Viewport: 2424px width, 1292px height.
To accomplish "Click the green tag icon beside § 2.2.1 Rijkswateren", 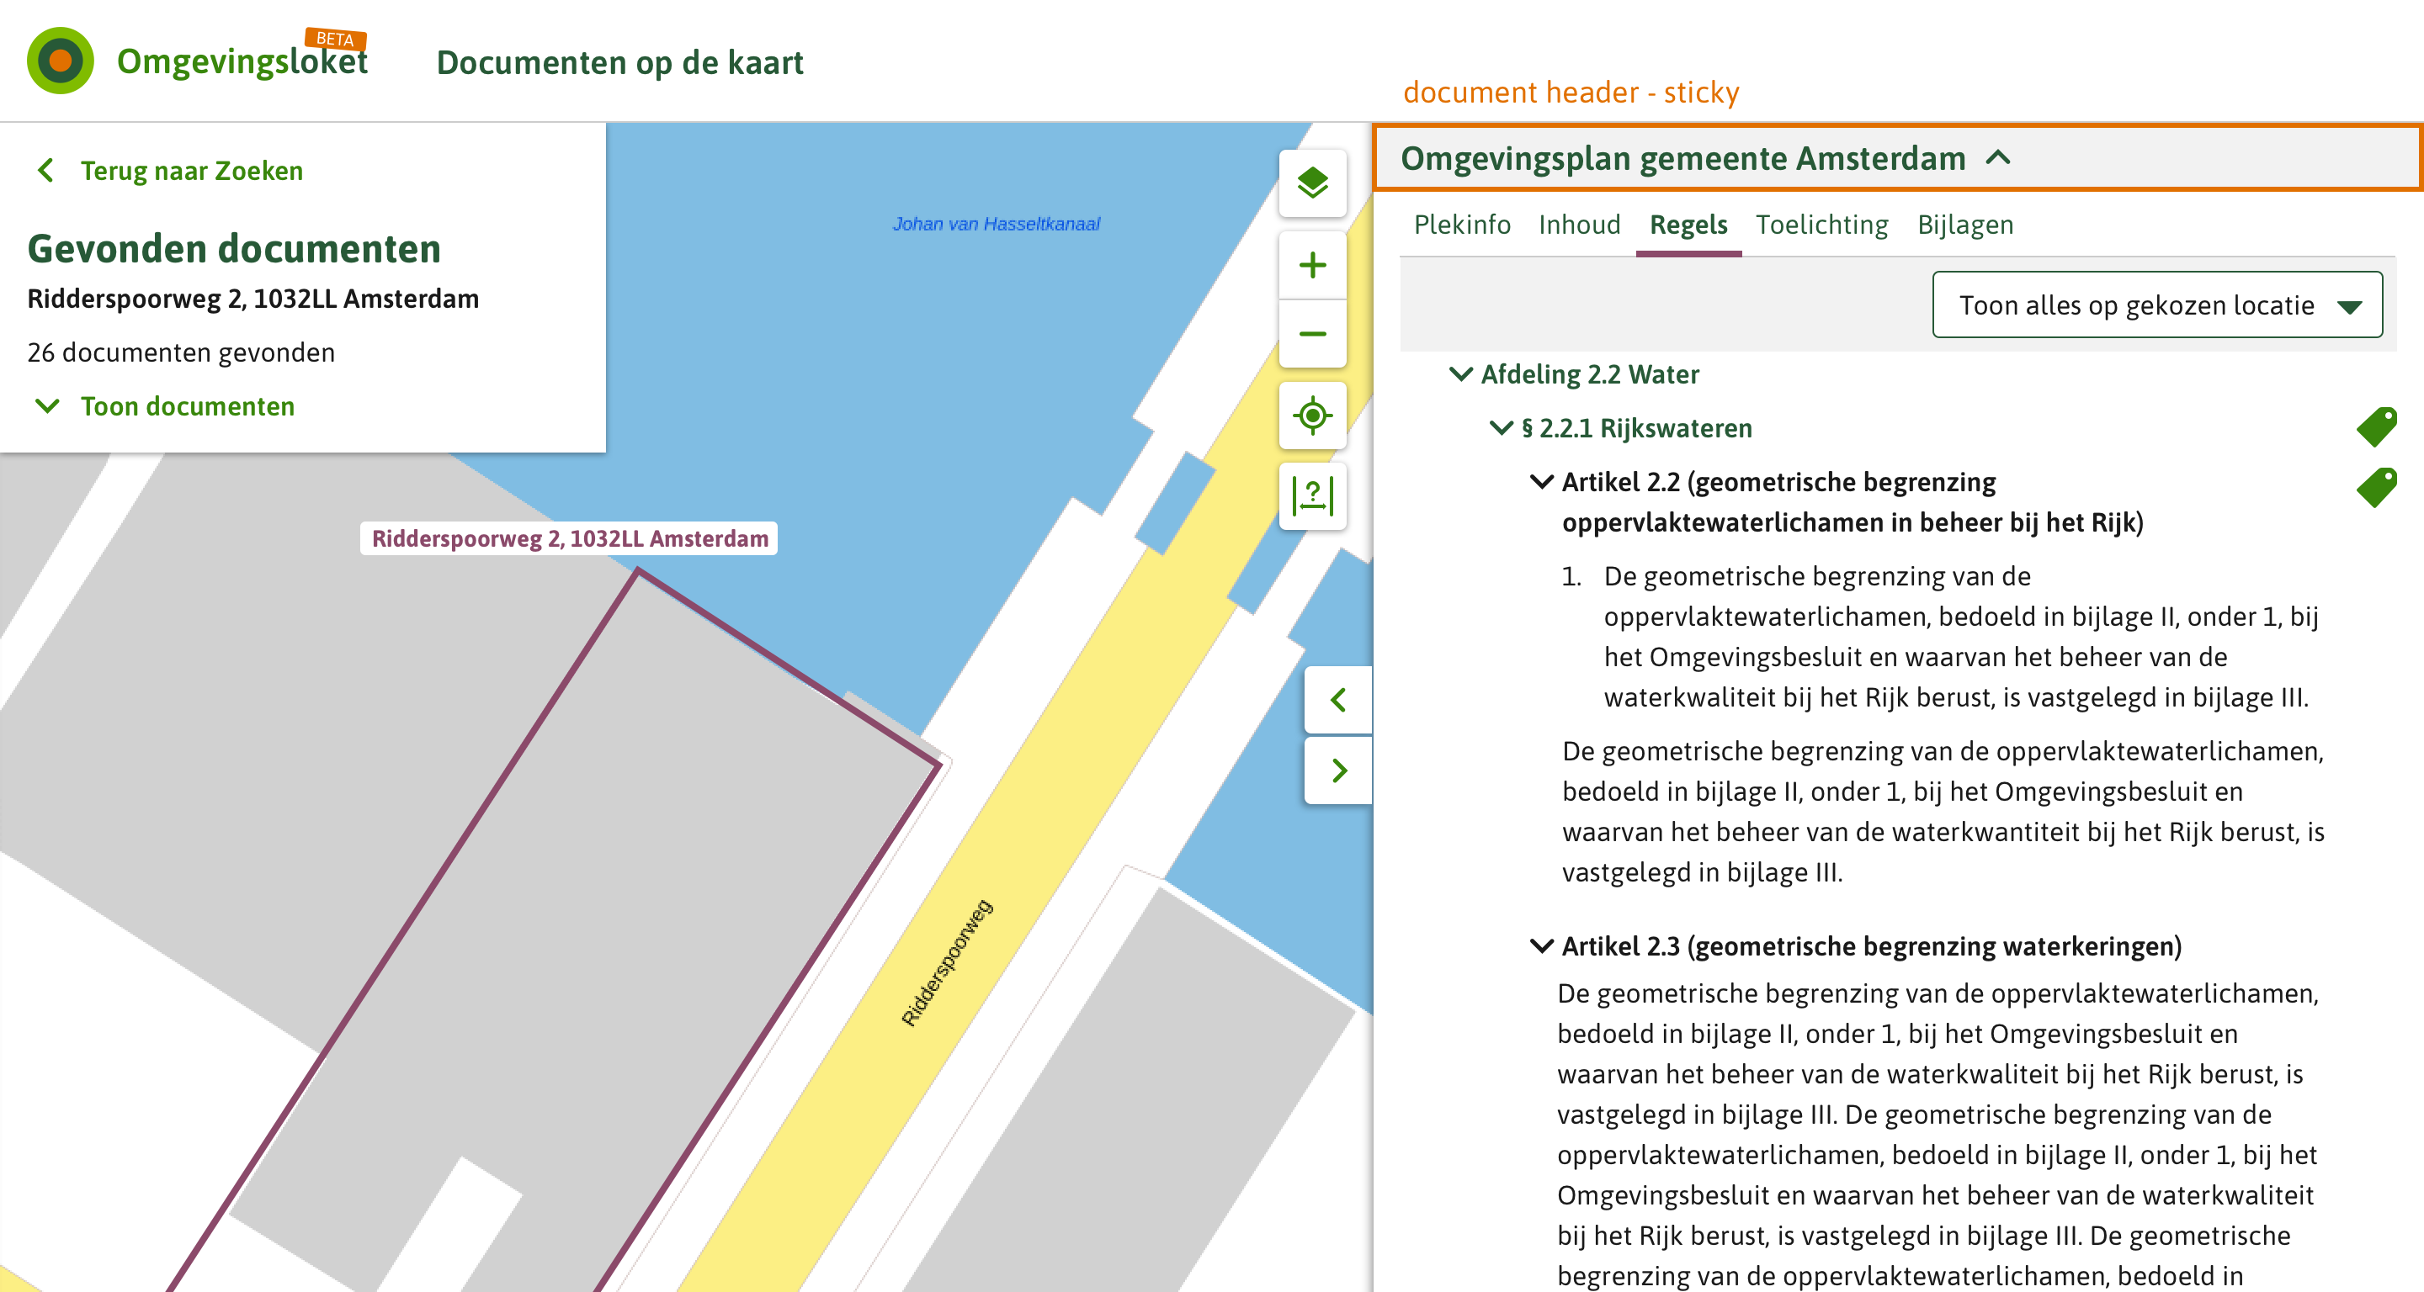I will pos(2376,427).
